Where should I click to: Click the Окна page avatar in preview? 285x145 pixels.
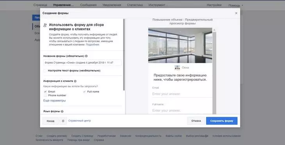(x=177, y=67)
